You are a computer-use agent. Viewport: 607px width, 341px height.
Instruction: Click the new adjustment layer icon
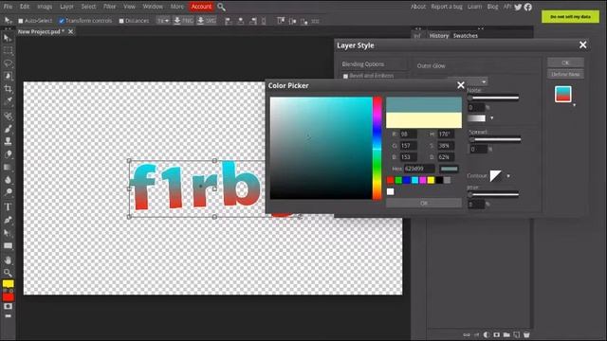[487, 334]
